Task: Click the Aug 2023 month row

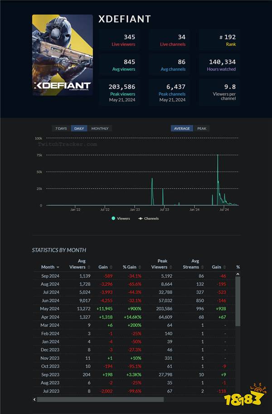Action: (134, 383)
